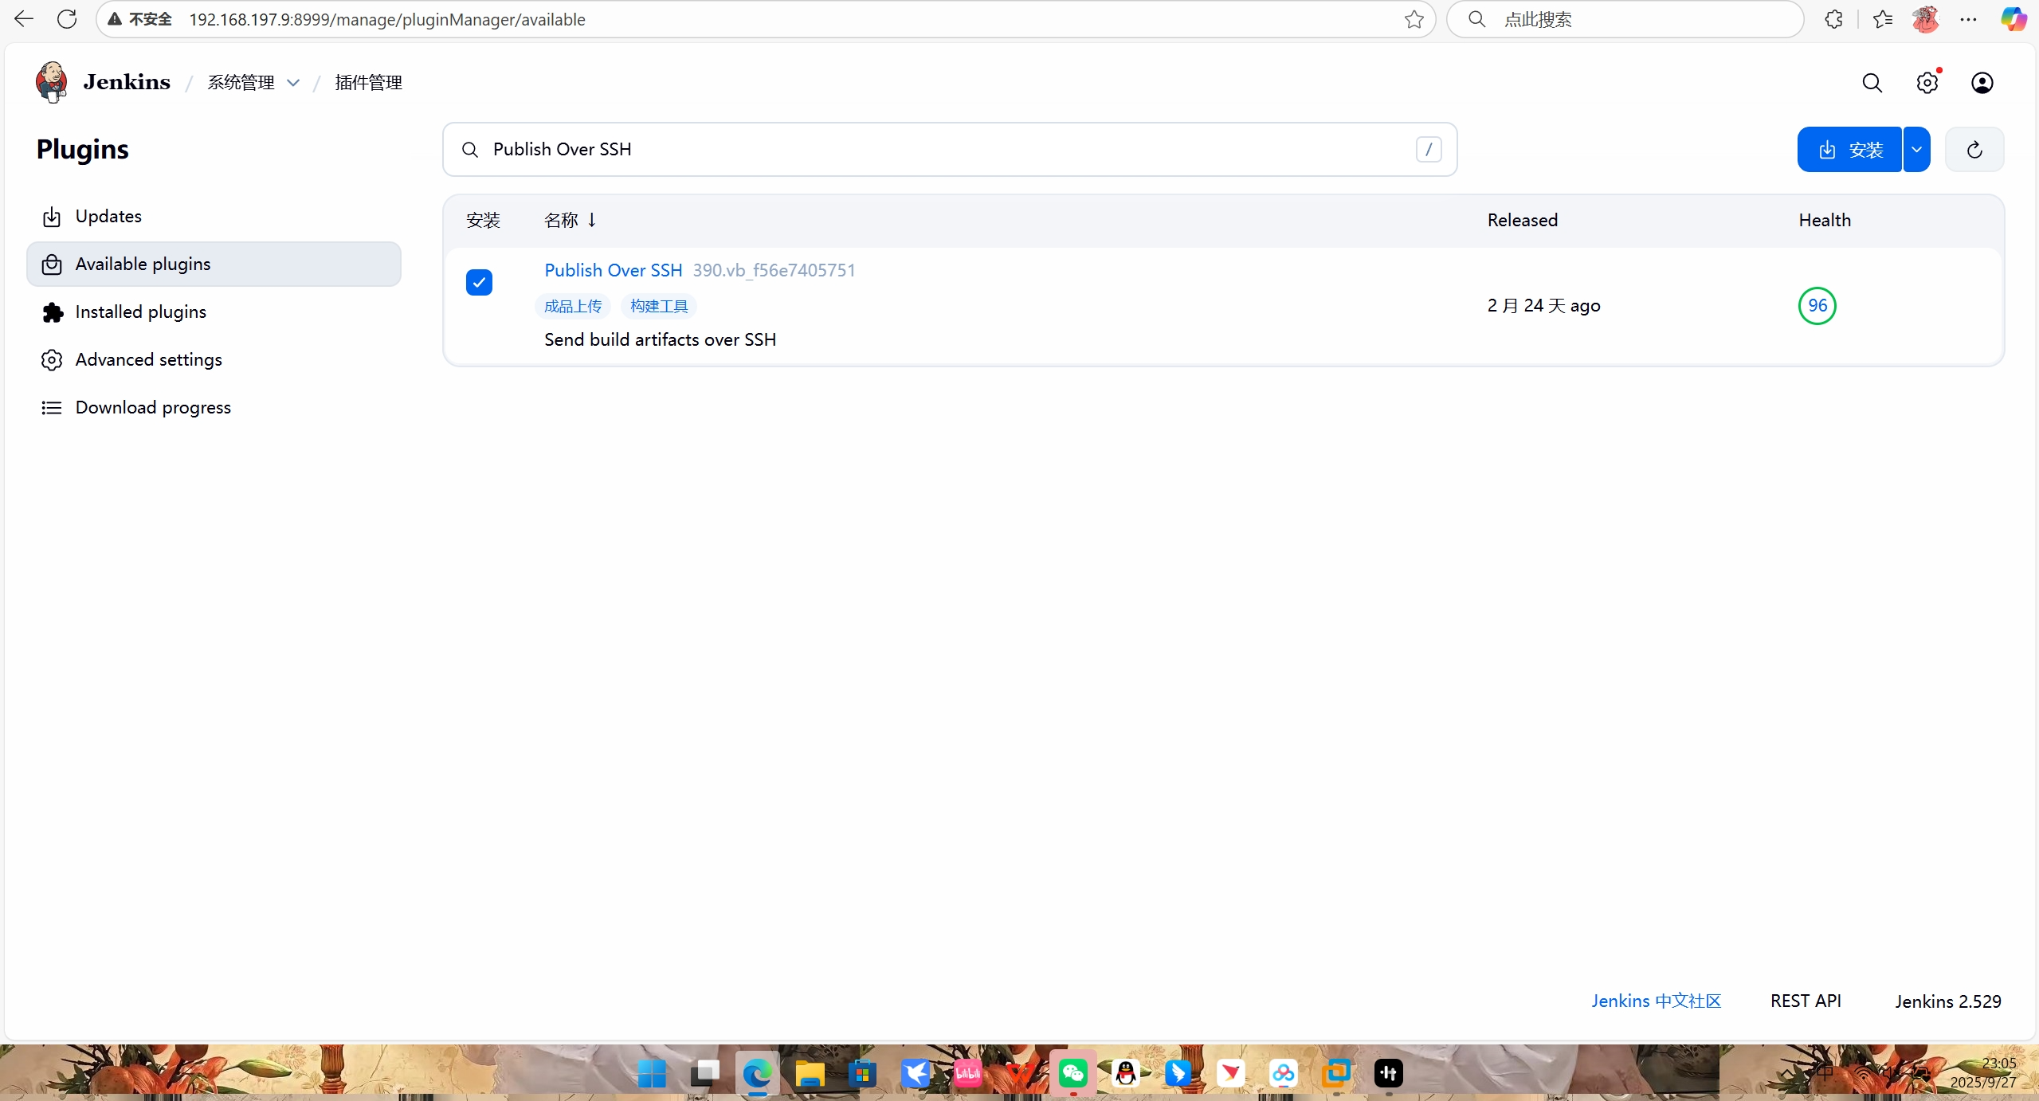
Task: Open Windows Start menu
Action: pyautogui.click(x=652, y=1074)
